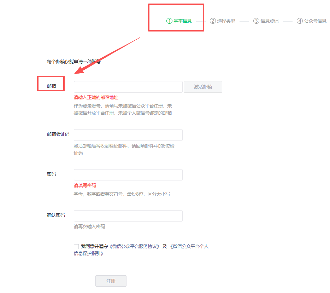The width and height of the screenshot is (330, 293).
Task: Click the 注册 register button
Action: point(111,281)
